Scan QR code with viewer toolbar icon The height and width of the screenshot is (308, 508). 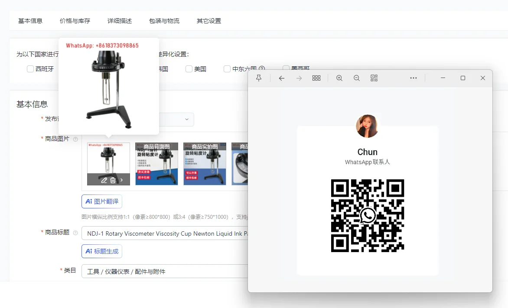click(374, 78)
